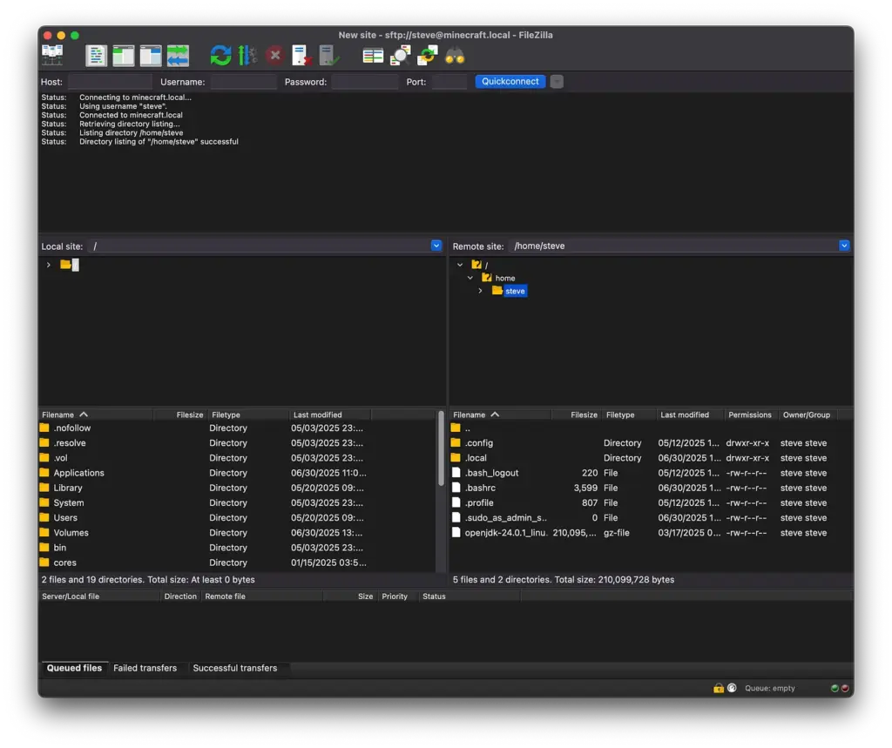This screenshot has height=748, width=892.
Task: Select the 'Library' local directory row
Action: click(x=237, y=488)
